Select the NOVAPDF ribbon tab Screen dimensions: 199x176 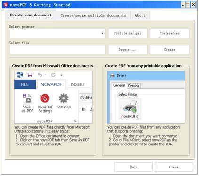pyautogui.click(x=51, y=84)
